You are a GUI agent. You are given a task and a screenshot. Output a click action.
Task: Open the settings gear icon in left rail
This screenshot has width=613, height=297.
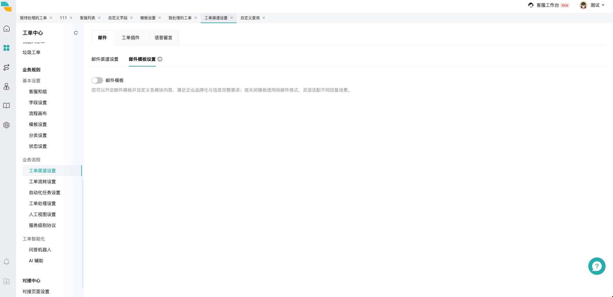(6, 125)
